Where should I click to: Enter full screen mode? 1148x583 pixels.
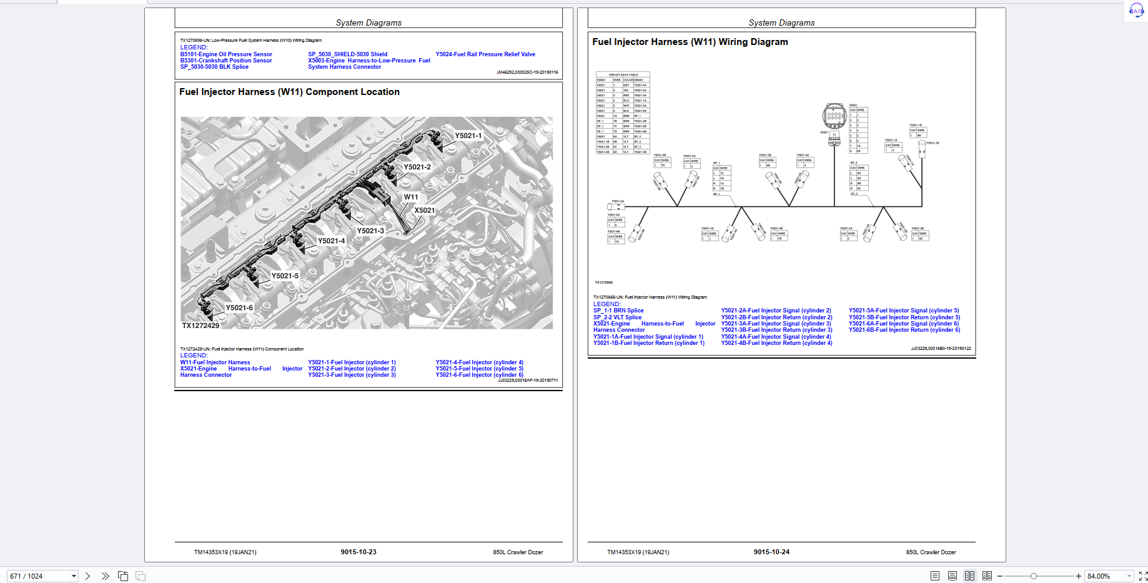(x=1142, y=576)
